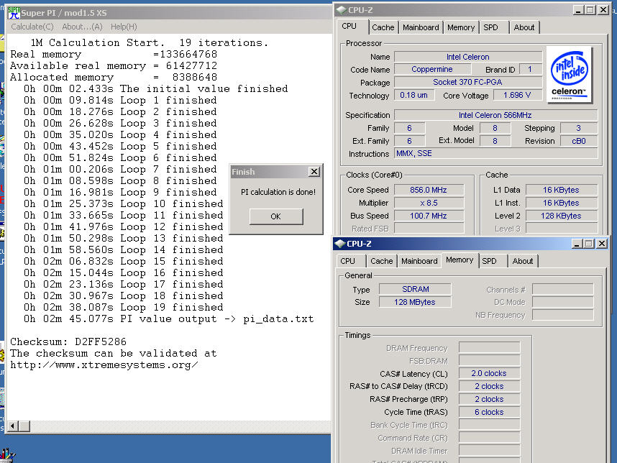Click the 6 clocks Cycle Time value
This screenshot has width=617, height=463.
[x=489, y=412]
